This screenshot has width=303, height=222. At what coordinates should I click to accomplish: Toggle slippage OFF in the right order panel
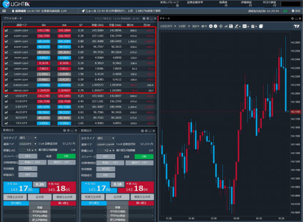pyautogui.click(x=105, y=156)
